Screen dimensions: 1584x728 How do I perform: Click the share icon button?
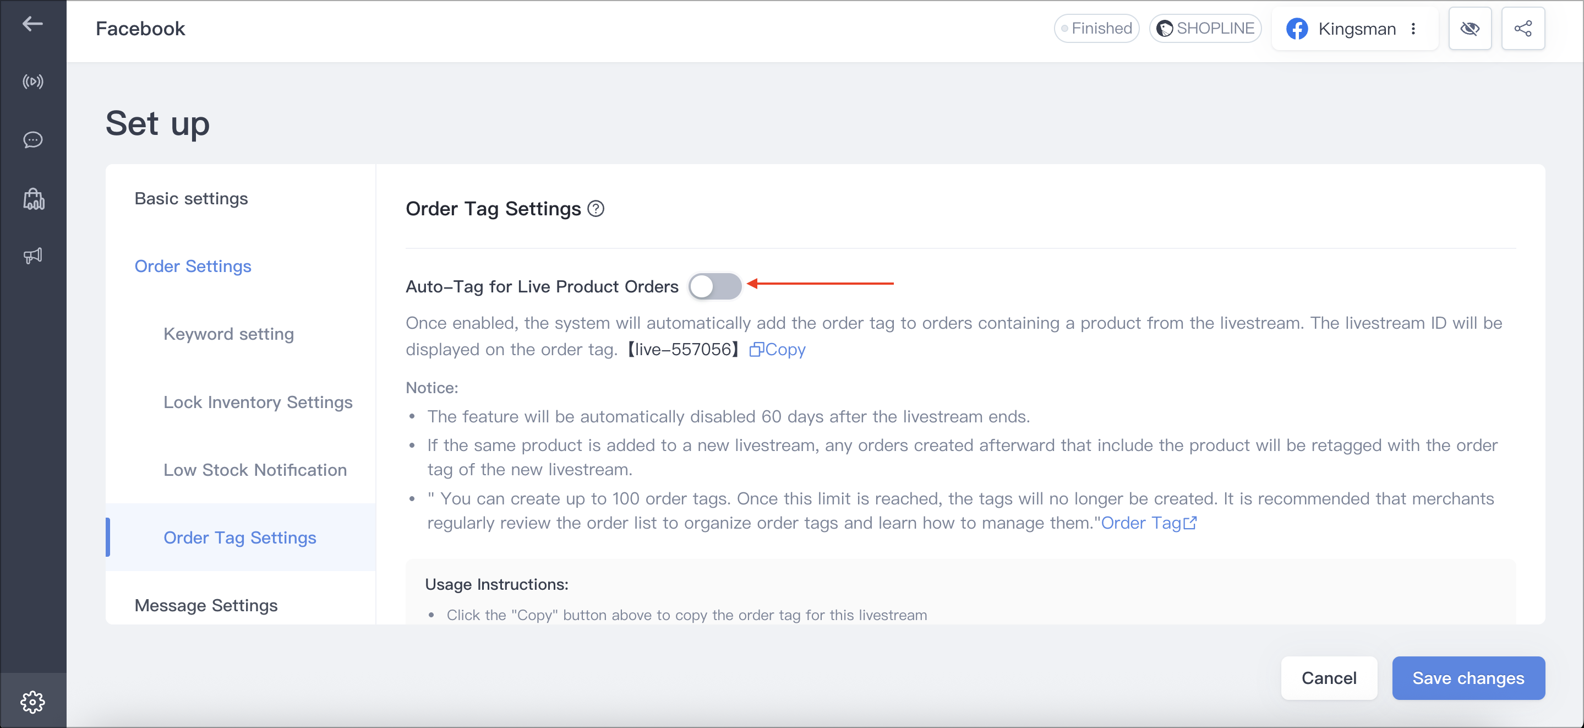(x=1522, y=28)
